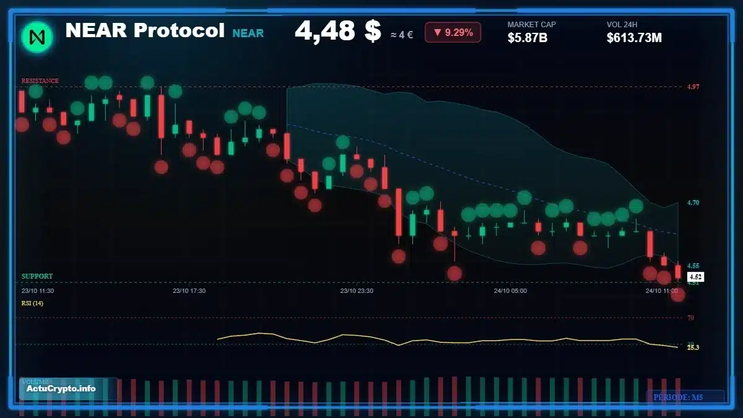The width and height of the screenshot is (743, 418).
Task: Click the "24/10 05:00" time axis label
Action: (x=510, y=290)
